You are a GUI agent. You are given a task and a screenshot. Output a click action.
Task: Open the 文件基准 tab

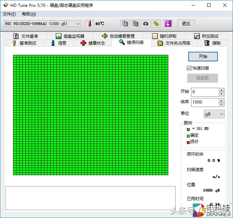(x=26, y=36)
